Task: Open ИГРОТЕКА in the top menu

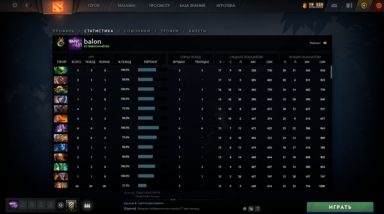Action: [x=226, y=5]
